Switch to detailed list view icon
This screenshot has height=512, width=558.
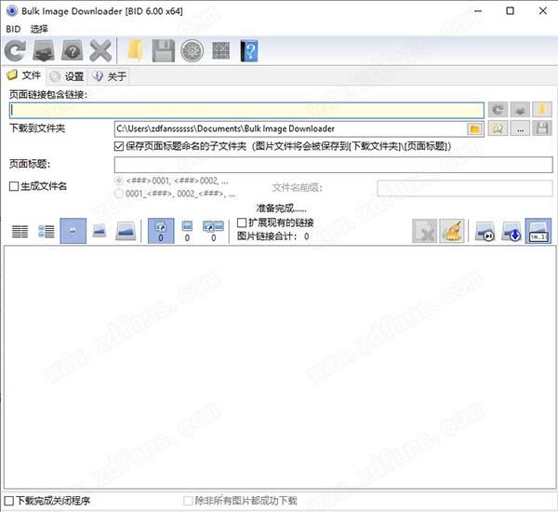coord(46,231)
